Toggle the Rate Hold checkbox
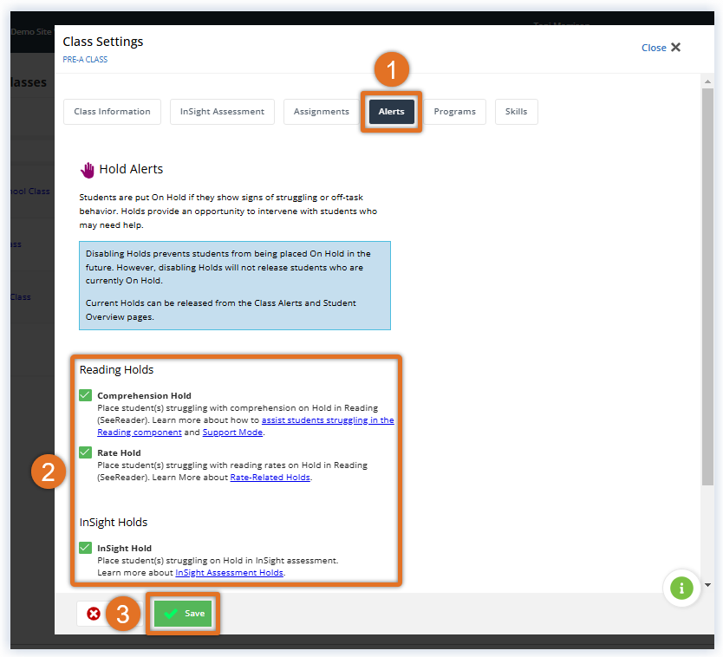The width and height of the screenshot is (723, 657). point(85,452)
